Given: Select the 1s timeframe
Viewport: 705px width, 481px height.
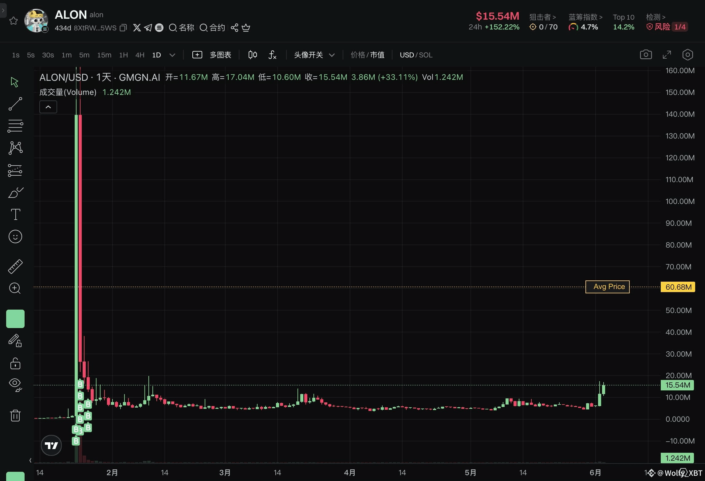Looking at the screenshot, I should pyautogui.click(x=16, y=55).
